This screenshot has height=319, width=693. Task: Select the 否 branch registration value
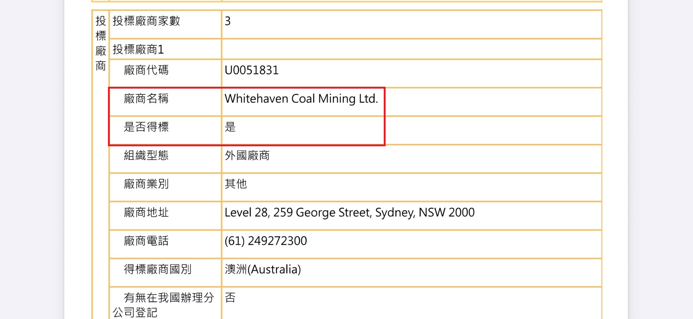(230, 298)
